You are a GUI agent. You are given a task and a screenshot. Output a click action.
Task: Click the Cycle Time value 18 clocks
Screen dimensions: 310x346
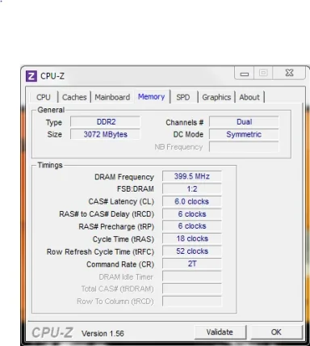192,238
